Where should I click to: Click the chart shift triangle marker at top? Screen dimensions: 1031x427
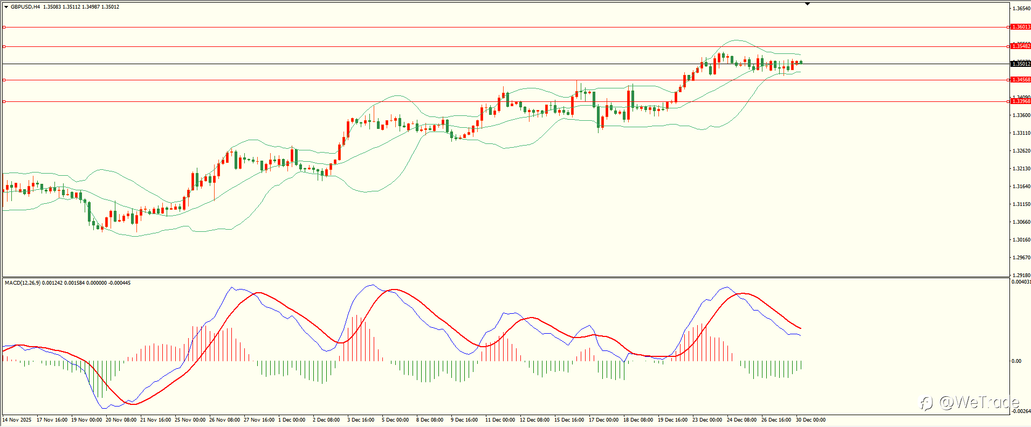807,4
